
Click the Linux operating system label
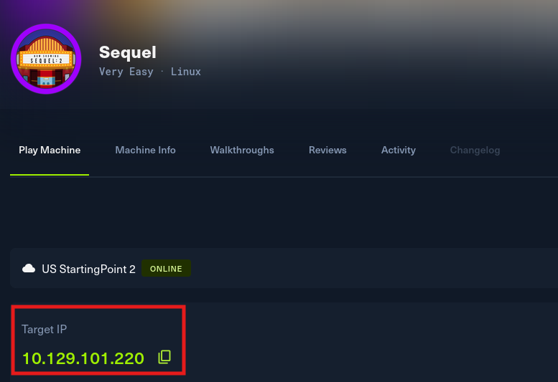click(186, 72)
